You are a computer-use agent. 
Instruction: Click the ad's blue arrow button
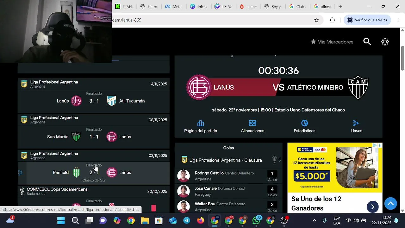coord(372,207)
